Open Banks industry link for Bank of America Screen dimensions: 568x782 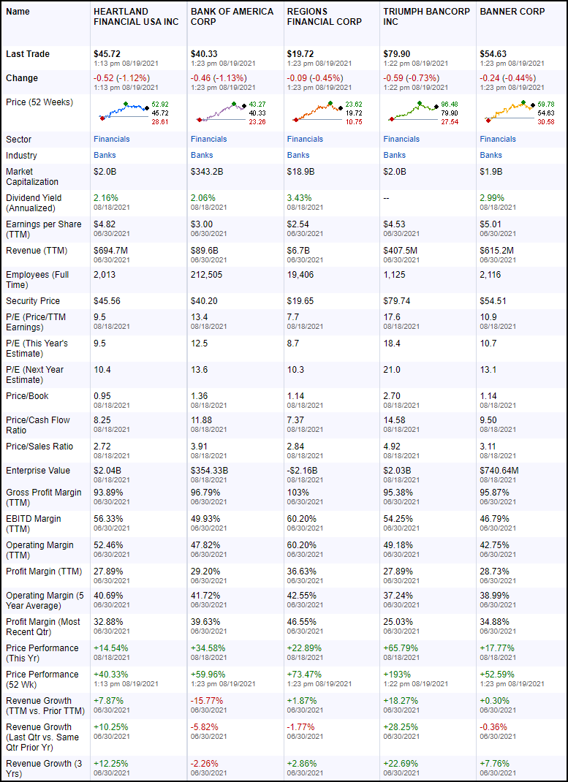[202, 155]
